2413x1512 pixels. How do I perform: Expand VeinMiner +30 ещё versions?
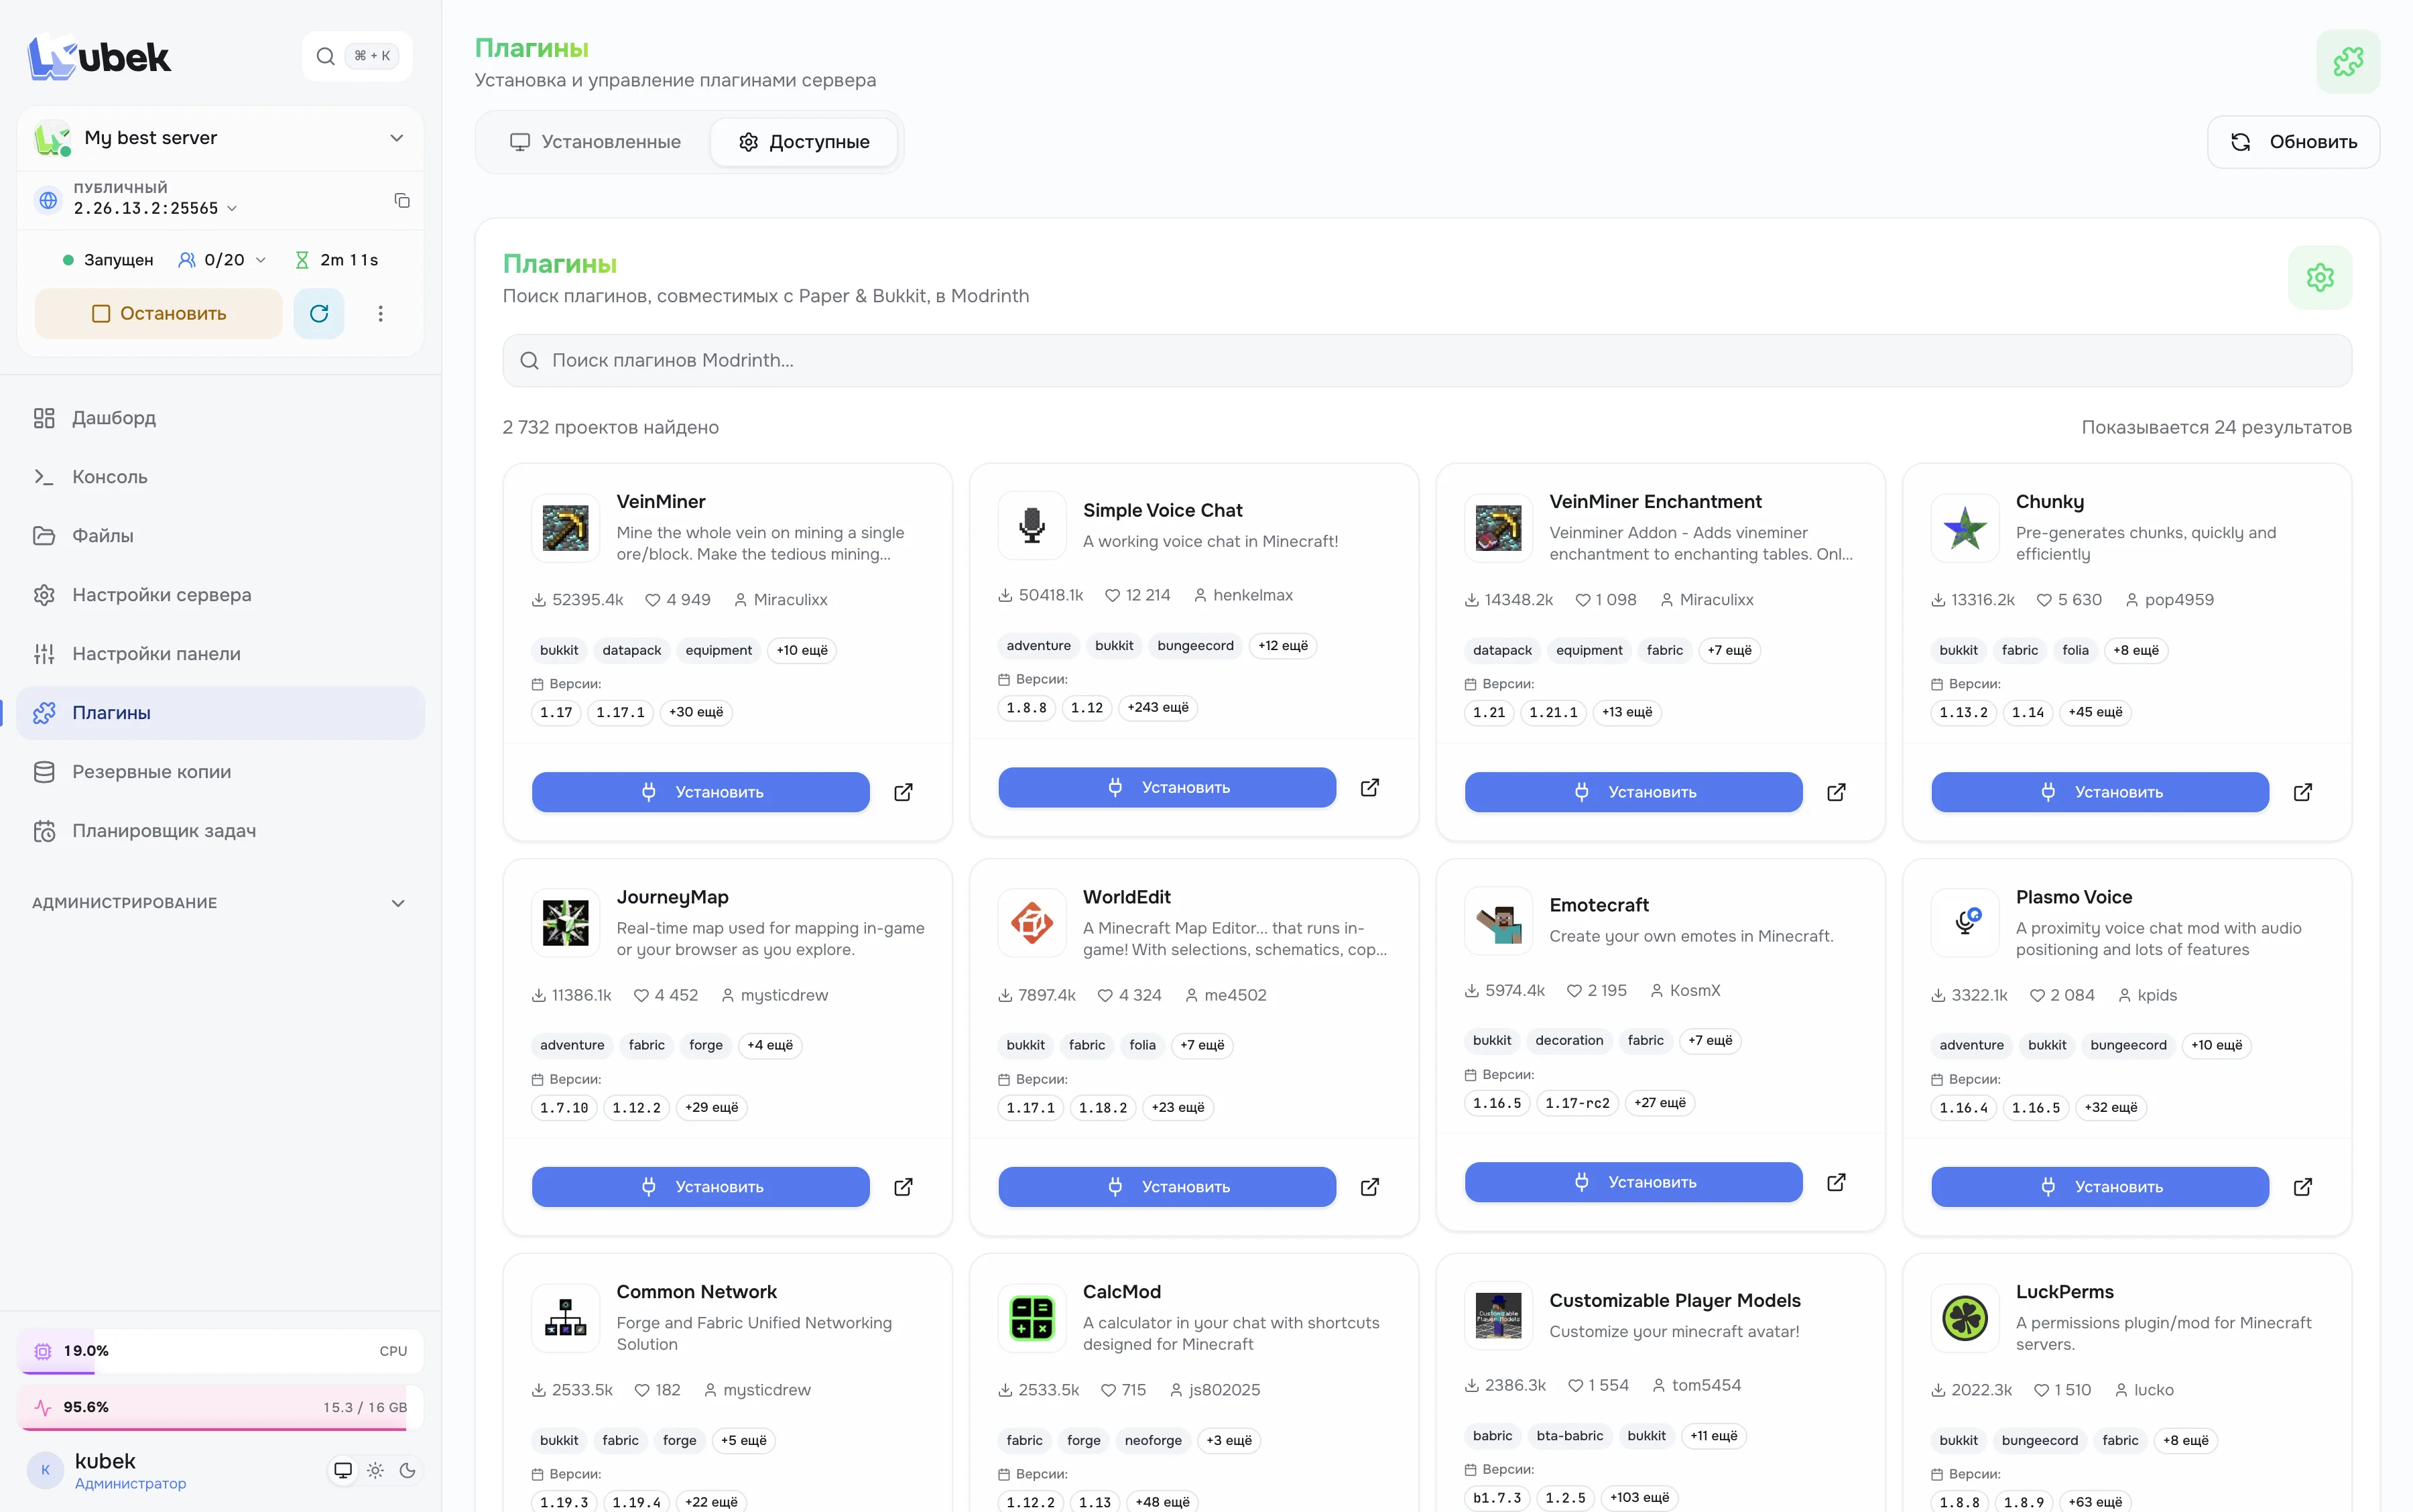pyautogui.click(x=696, y=712)
